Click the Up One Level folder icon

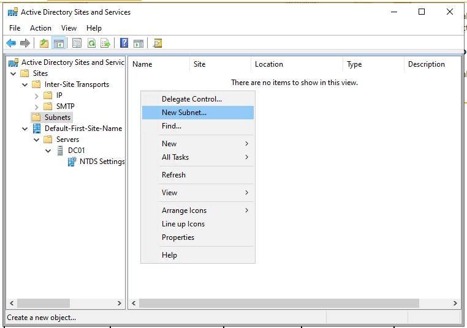point(44,43)
